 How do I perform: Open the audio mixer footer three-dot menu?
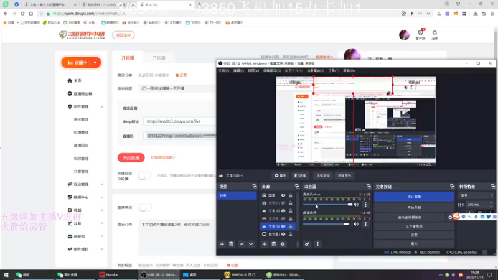317,244
